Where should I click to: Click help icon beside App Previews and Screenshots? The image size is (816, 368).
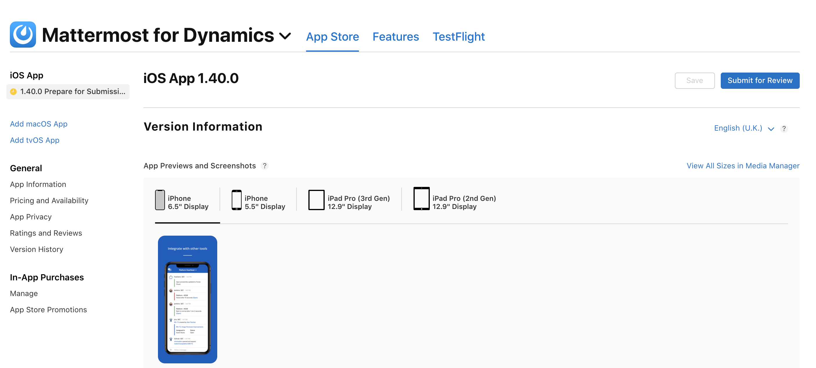click(265, 166)
